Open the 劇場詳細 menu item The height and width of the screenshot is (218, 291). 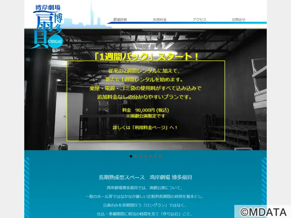tap(120, 20)
